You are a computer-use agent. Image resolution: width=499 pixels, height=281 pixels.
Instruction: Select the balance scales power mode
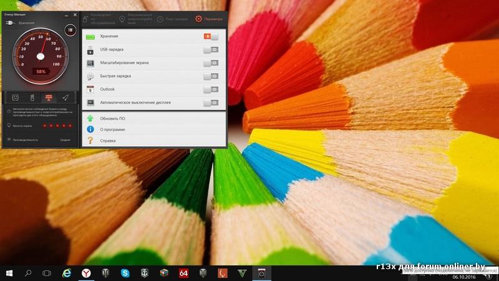click(49, 98)
